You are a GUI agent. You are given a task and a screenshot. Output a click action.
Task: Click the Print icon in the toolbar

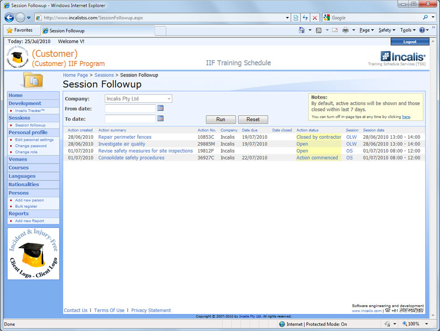[x=345, y=30]
